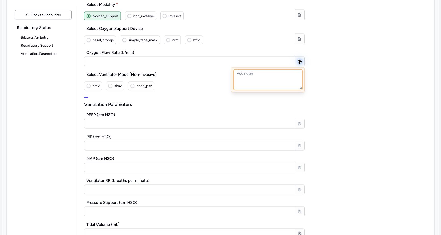Choose nrm oxygen device
Screen dimensions: 441x235
click(172, 40)
